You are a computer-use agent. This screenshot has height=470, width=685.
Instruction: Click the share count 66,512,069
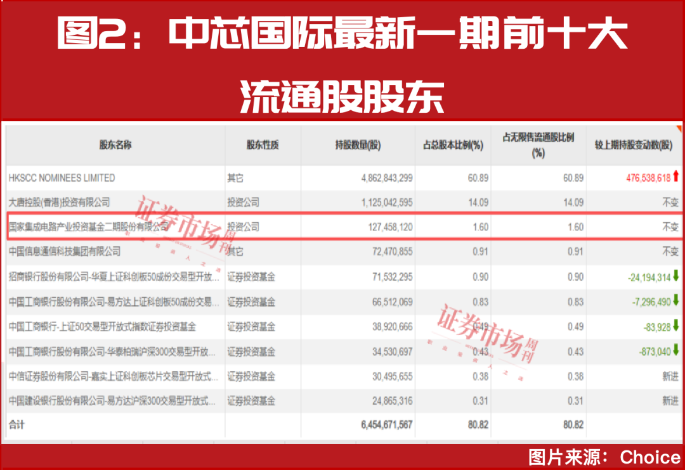tap(393, 302)
